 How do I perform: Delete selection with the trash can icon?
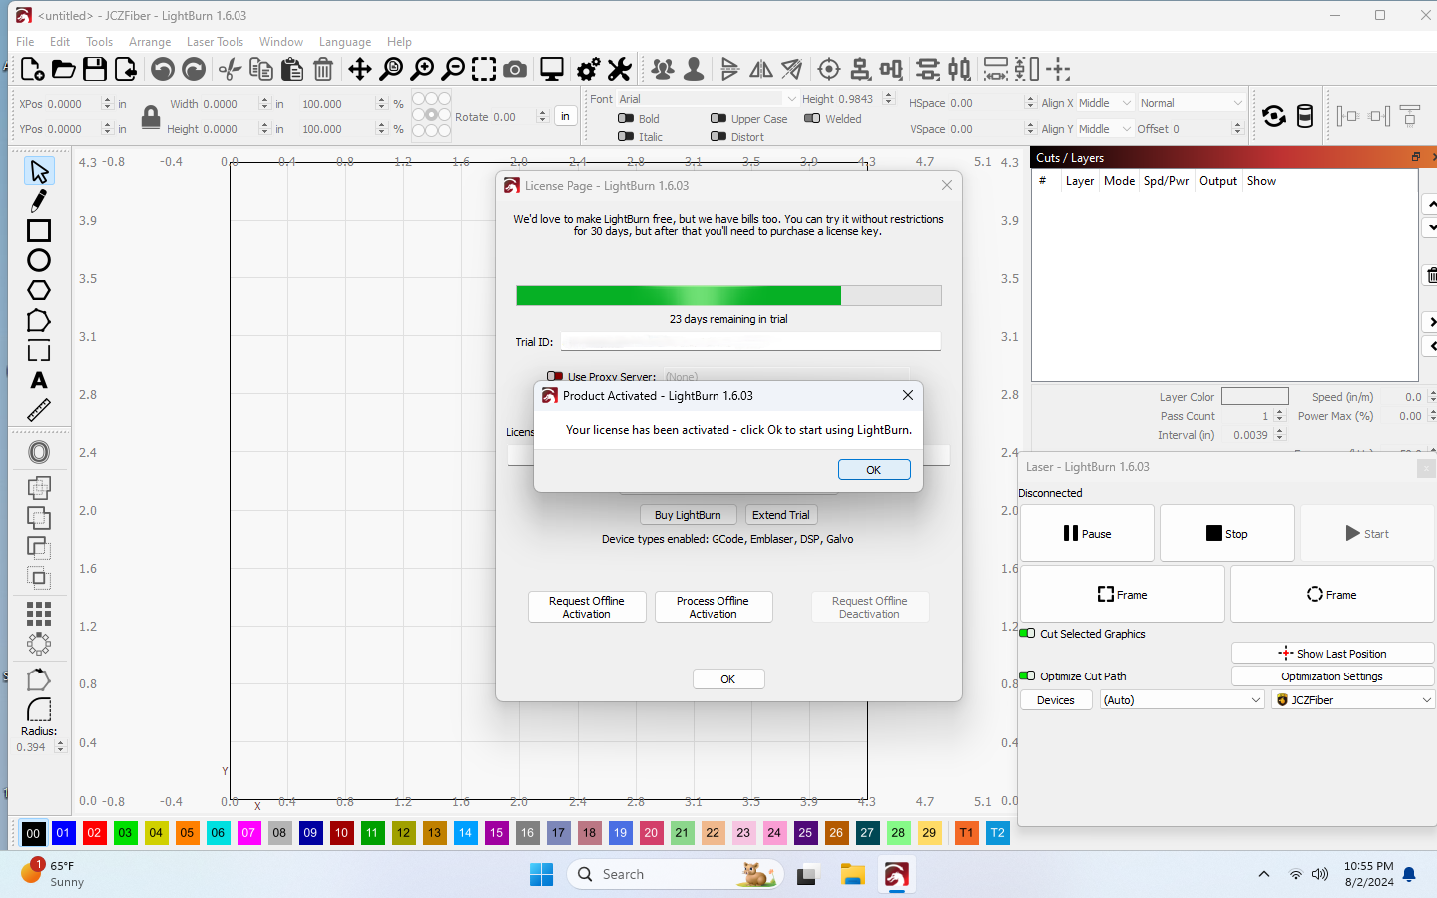tap(323, 69)
